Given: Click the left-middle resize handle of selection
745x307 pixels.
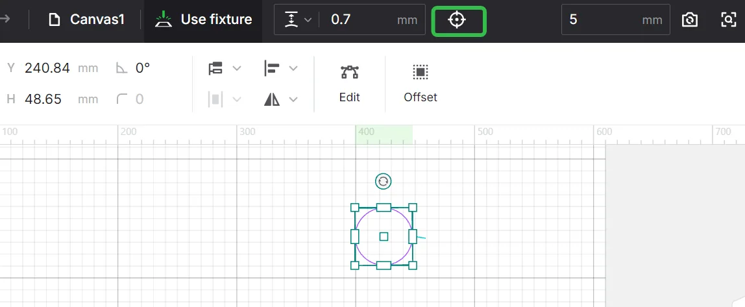Looking at the screenshot, I should click(354, 236).
